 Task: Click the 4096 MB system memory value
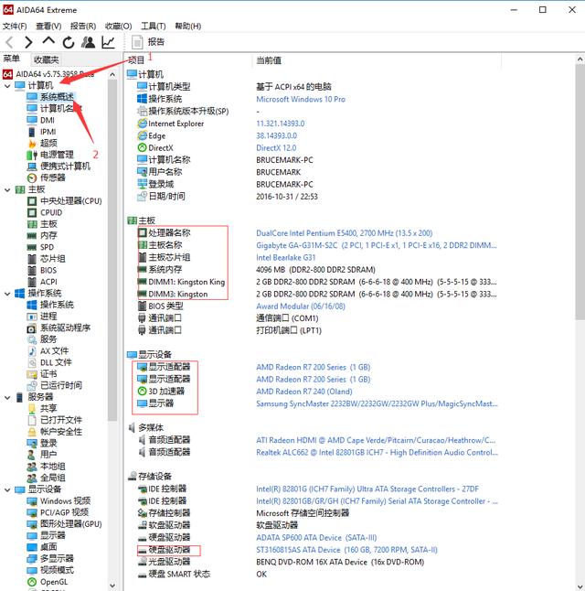(315, 270)
